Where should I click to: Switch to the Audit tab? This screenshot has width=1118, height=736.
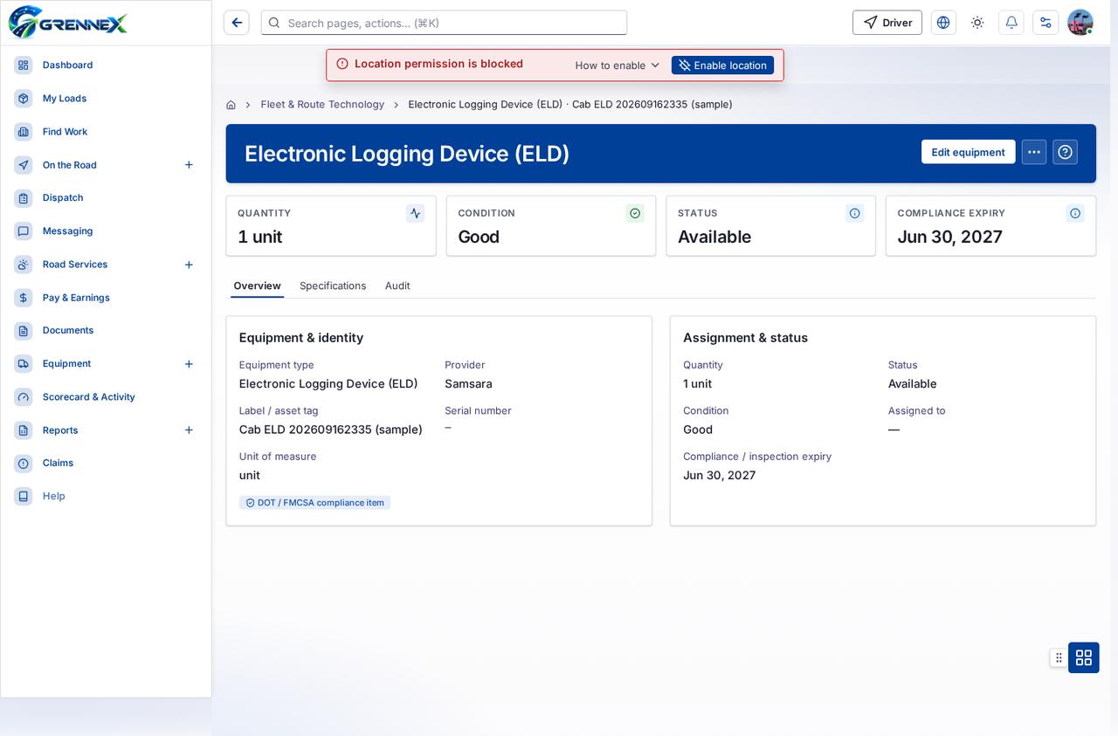coord(397,285)
